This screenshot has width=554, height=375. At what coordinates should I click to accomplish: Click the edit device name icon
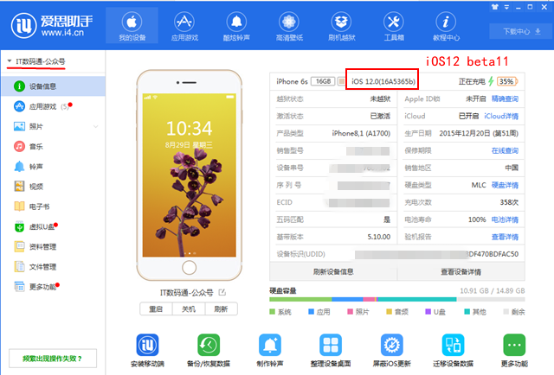coord(222,292)
